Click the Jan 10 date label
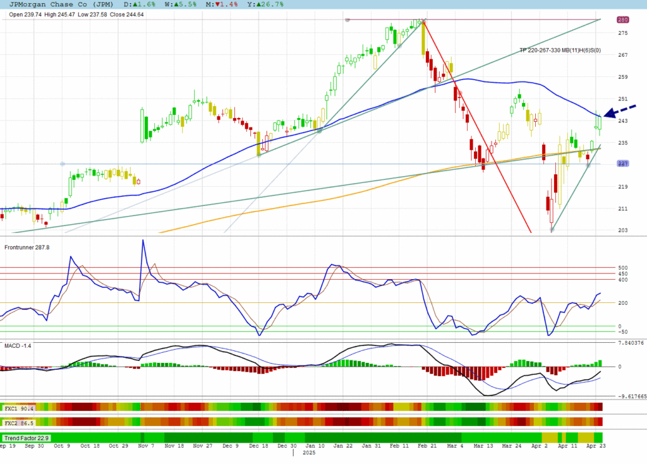This screenshot has width=647, height=464. tap(315, 446)
